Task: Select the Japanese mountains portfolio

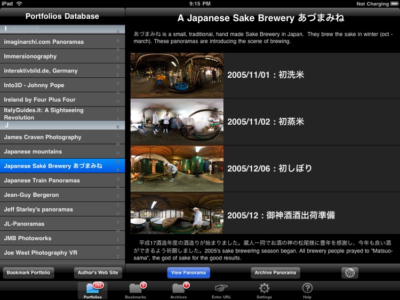Action: pyautogui.click(x=62, y=151)
